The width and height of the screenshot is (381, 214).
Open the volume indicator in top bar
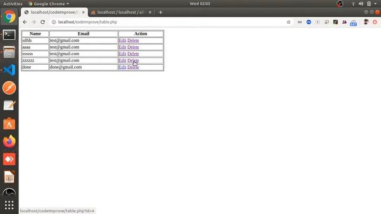click(361, 4)
